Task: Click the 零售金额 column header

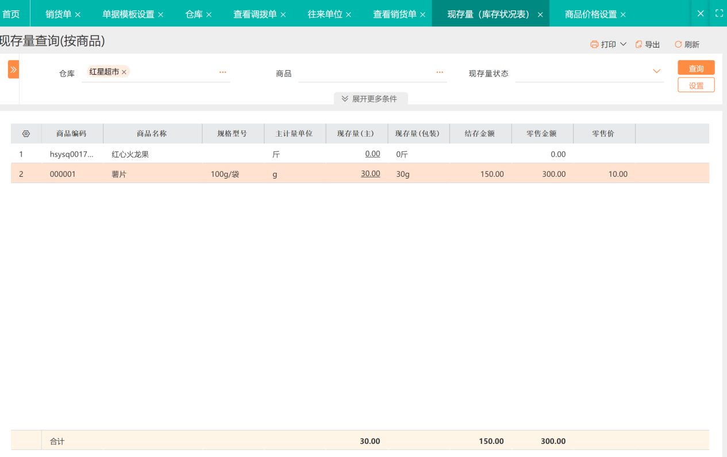Action: 541,134
